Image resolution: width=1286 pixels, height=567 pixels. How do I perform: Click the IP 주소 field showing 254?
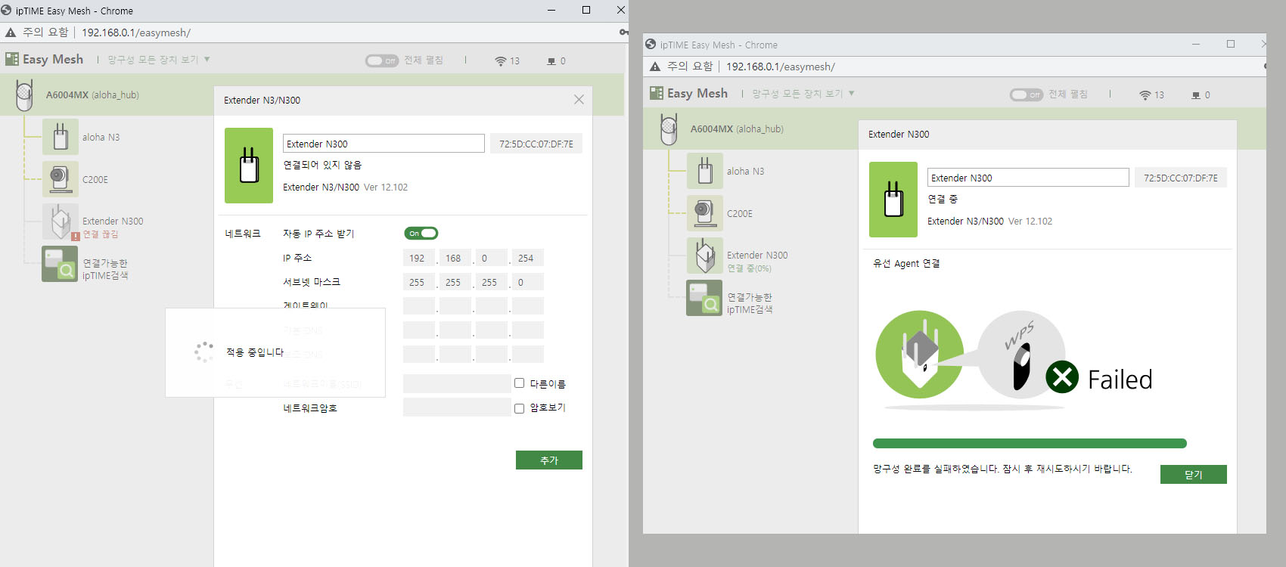[x=528, y=258]
